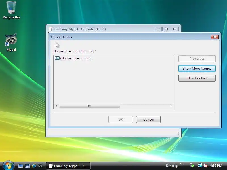Click the left scroll arrow of the results list
227x170 pixels.
[56, 106]
